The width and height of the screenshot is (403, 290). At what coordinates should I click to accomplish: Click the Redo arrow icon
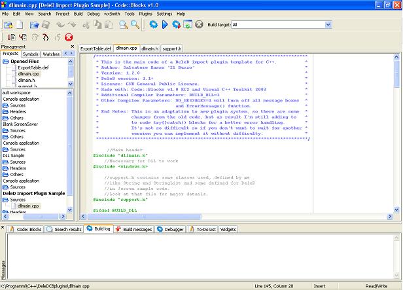pyautogui.click(x=72, y=25)
